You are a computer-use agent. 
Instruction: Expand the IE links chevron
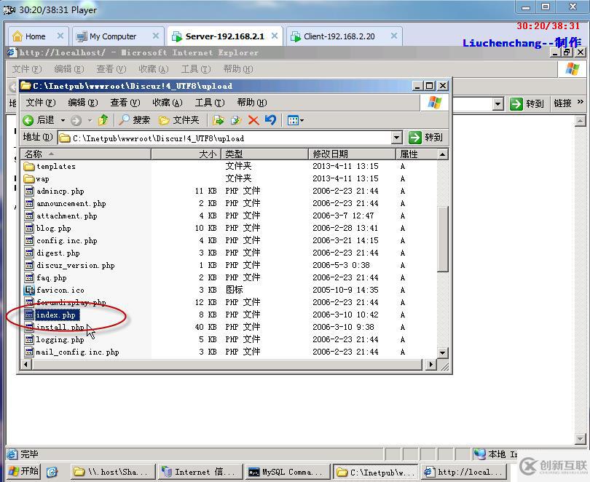pos(580,102)
